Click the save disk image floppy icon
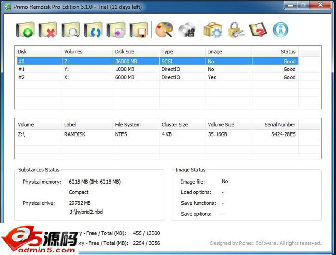 [x=139, y=29]
